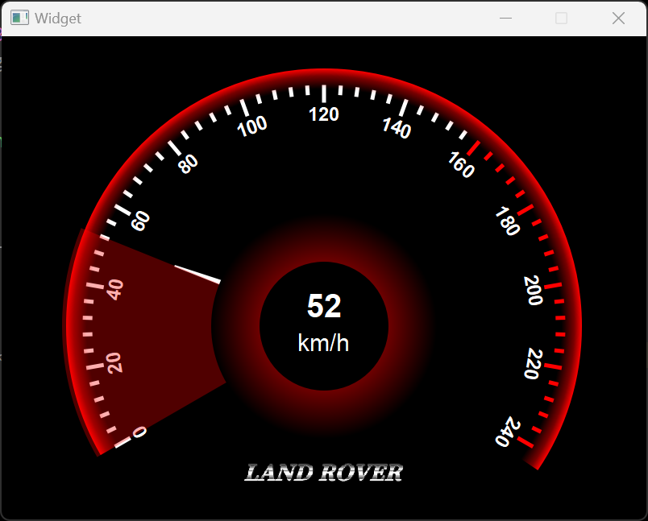Screen dimensions: 648x521
Task: Click the 52 speed readout
Action: 324,306
